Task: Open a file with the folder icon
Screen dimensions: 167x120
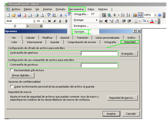Action: click(x=14, y=15)
